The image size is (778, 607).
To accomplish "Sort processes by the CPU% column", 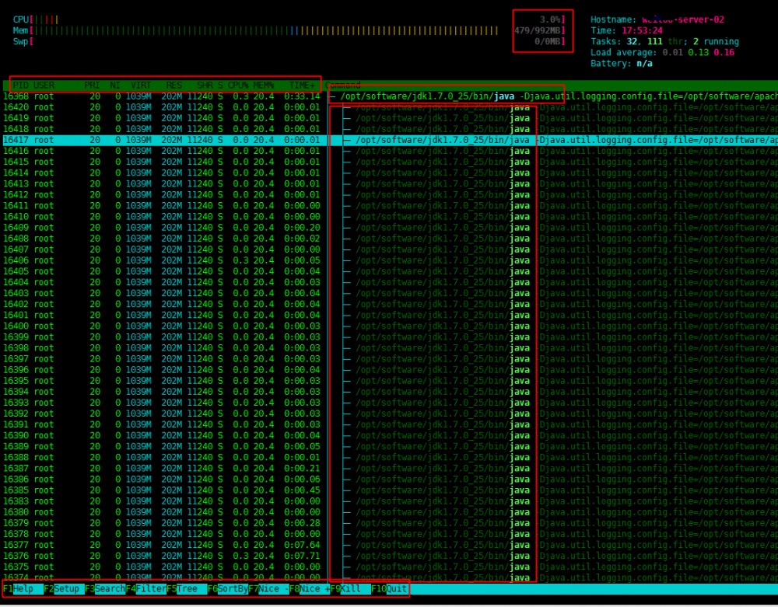I will [237, 85].
